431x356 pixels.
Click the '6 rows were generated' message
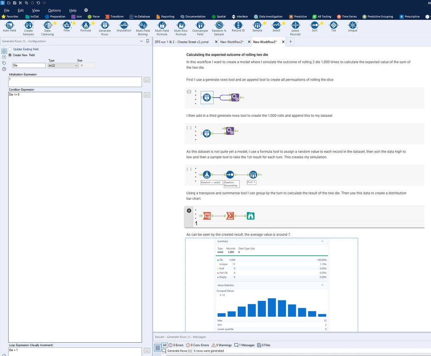click(209, 351)
